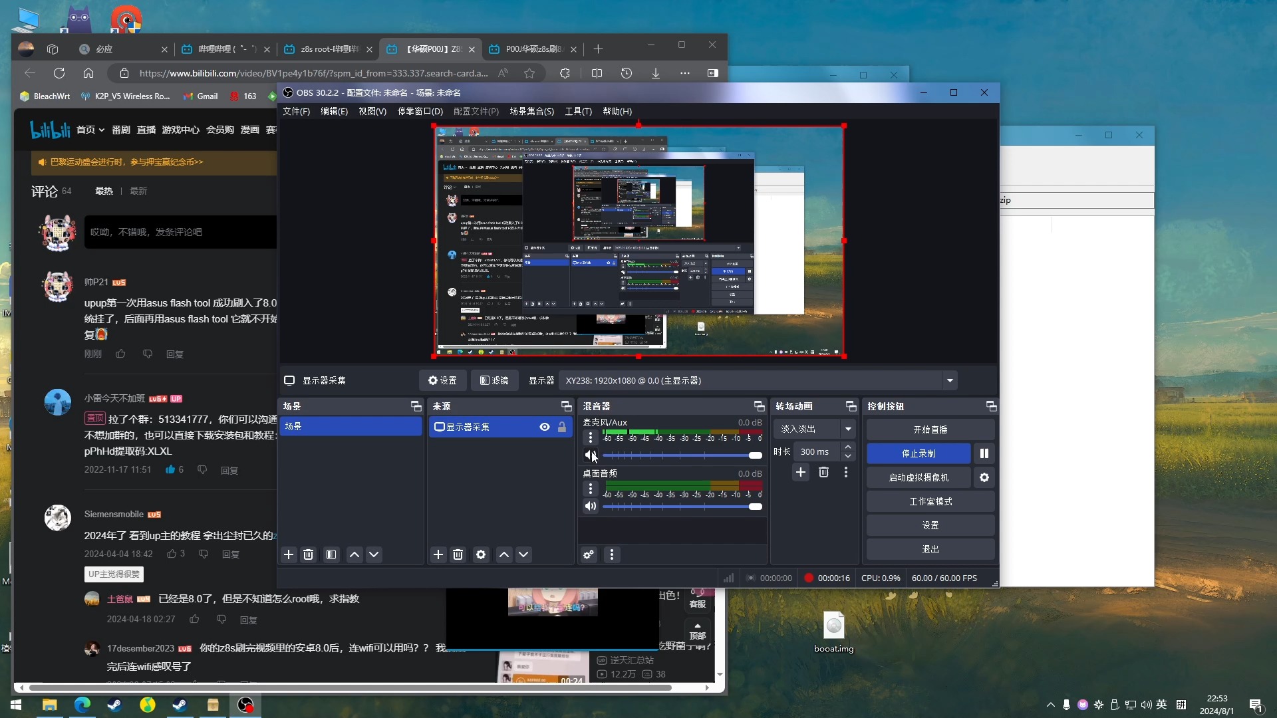Image resolution: width=1277 pixels, height=718 pixels.
Task: Expand the 显示器 monitor dropdown
Action: point(950,380)
